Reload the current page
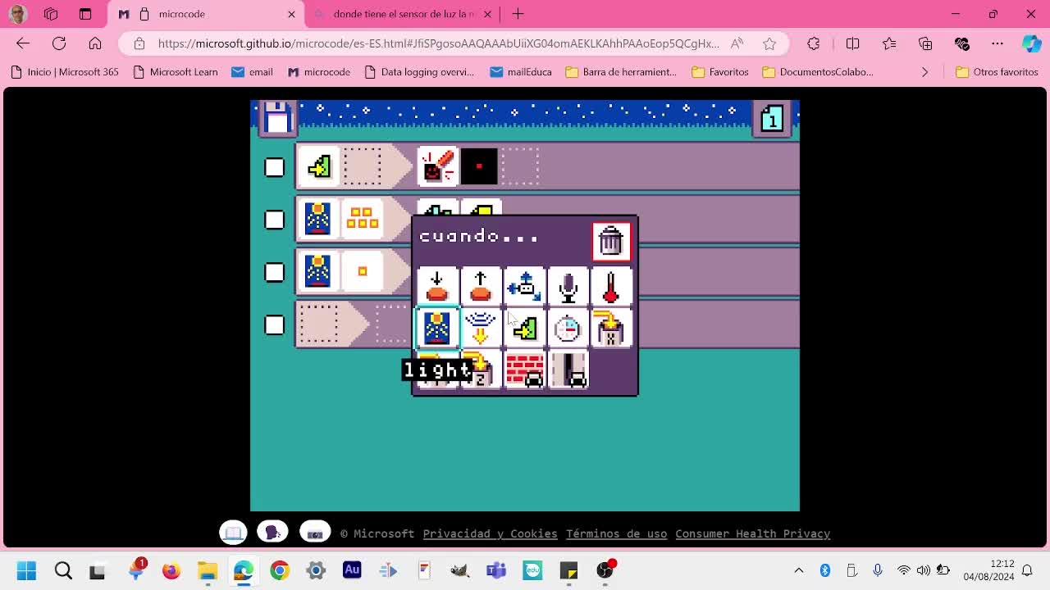 pyautogui.click(x=59, y=43)
